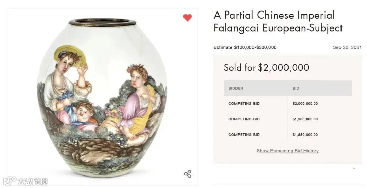This screenshot has width=367, height=188.
Task: Click the $1,900,000.00 bid amount
Action: click(x=305, y=119)
